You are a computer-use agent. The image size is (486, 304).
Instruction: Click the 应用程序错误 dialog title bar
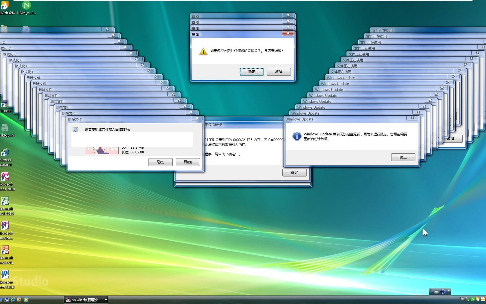[x=244, y=125]
